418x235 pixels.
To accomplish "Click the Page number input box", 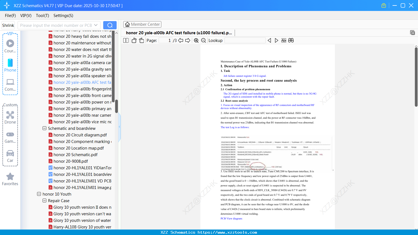I will (x=166, y=41).
